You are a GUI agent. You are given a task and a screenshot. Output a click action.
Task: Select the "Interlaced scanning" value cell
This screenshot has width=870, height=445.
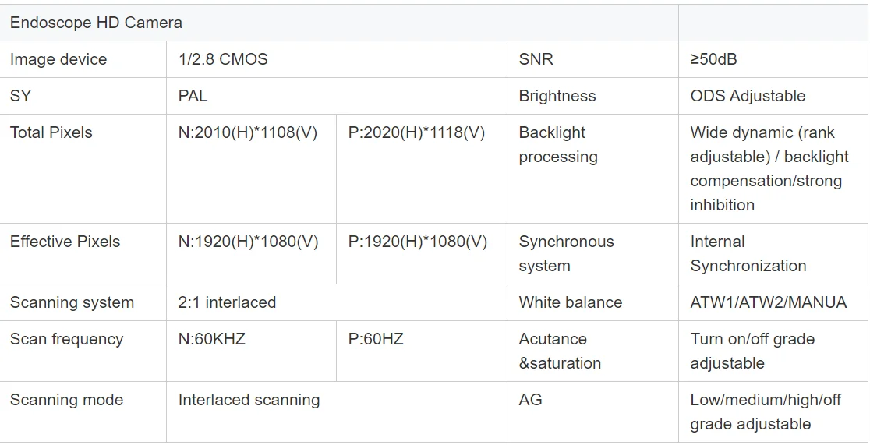pos(249,400)
